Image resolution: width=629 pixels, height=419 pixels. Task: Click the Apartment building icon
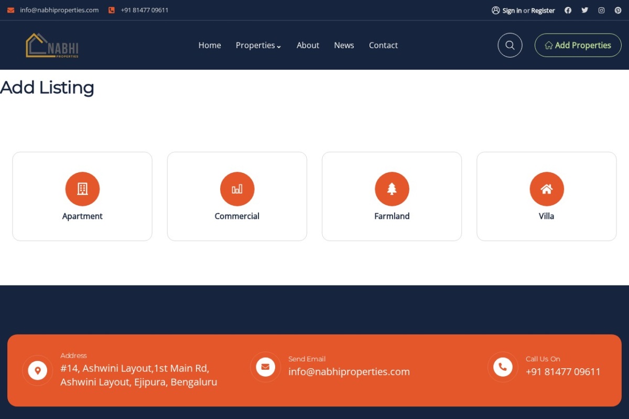point(82,189)
